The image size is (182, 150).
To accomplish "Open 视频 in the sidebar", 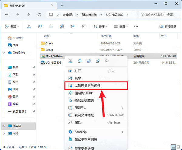I will 13,104.
